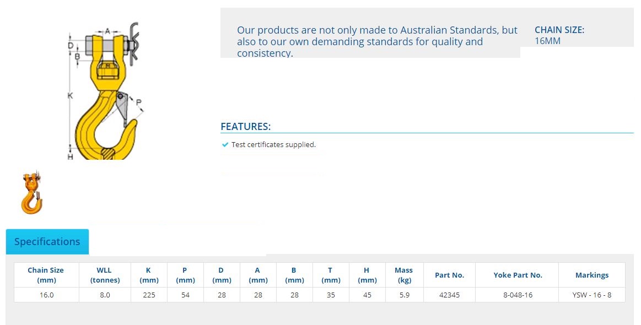Select yoke part number 8-048-16 cell
Screen dimensions: 641x325
pos(517,295)
